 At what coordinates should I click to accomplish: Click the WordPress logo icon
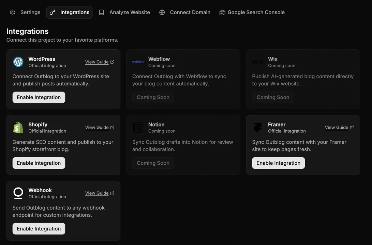[18, 62]
